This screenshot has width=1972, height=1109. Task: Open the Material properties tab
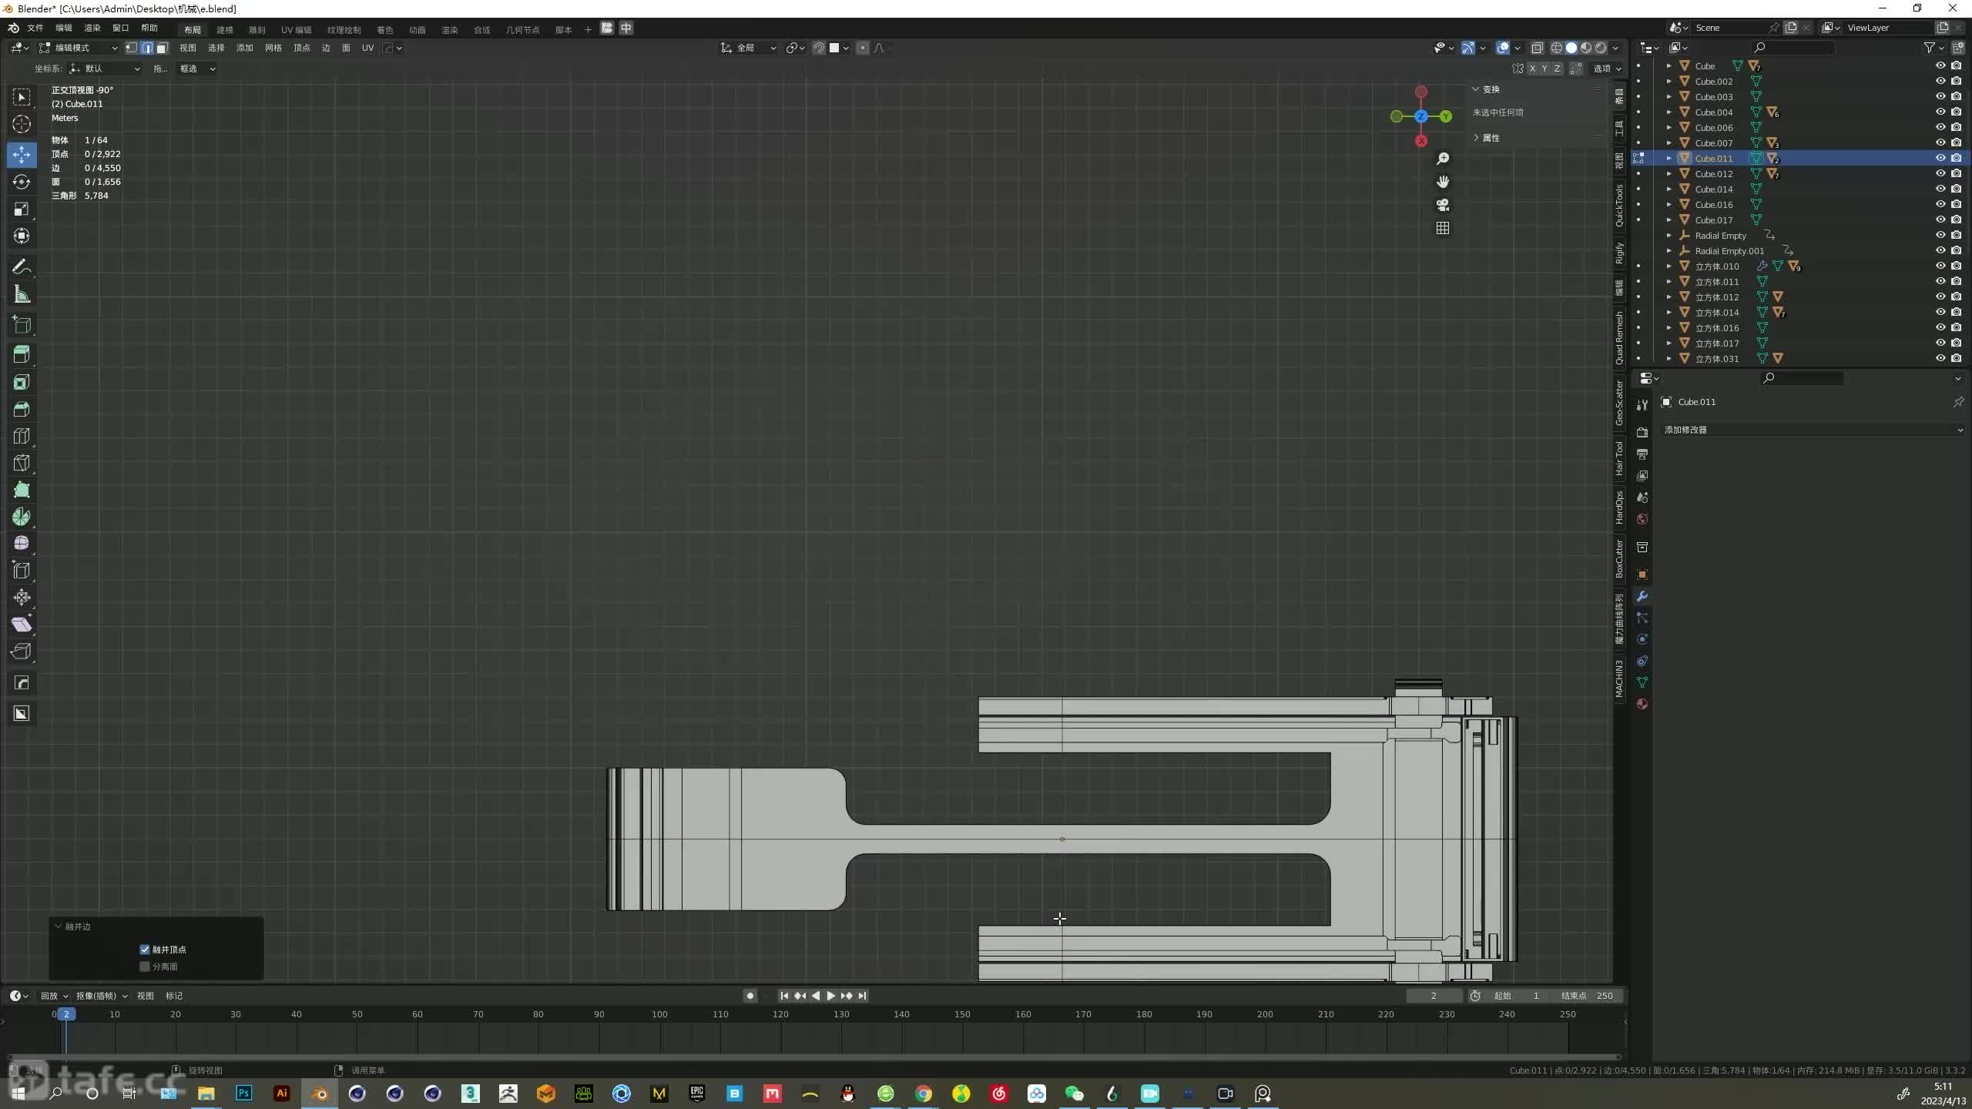1642,704
